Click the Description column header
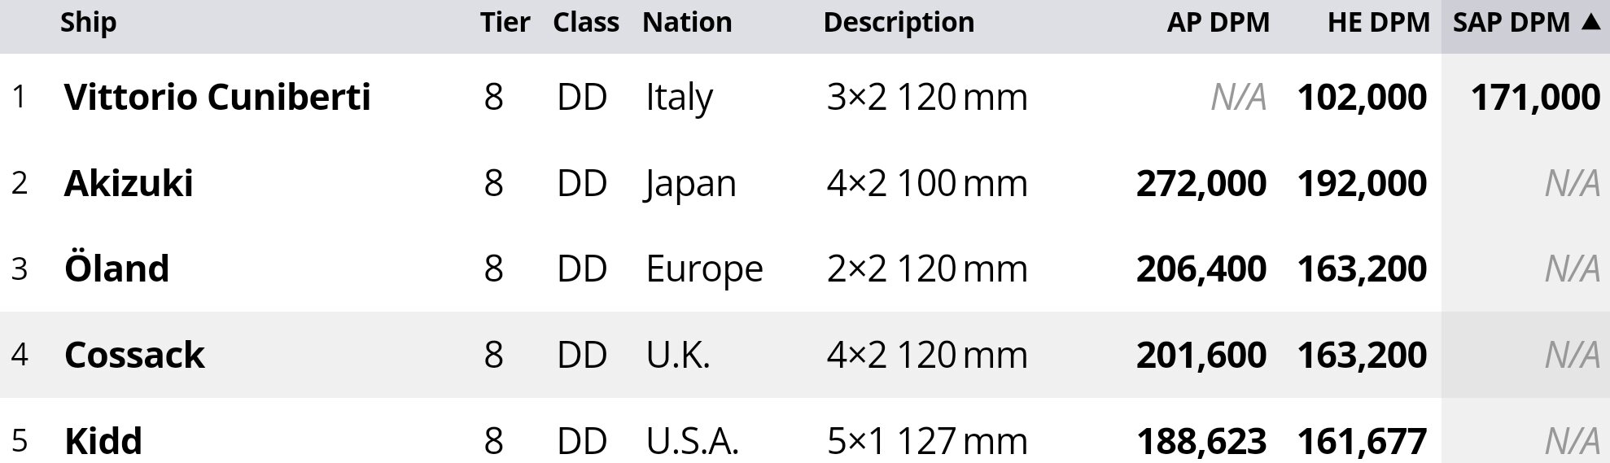 [x=898, y=23]
